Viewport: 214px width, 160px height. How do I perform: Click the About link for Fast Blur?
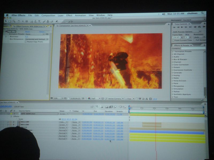[42, 32]
